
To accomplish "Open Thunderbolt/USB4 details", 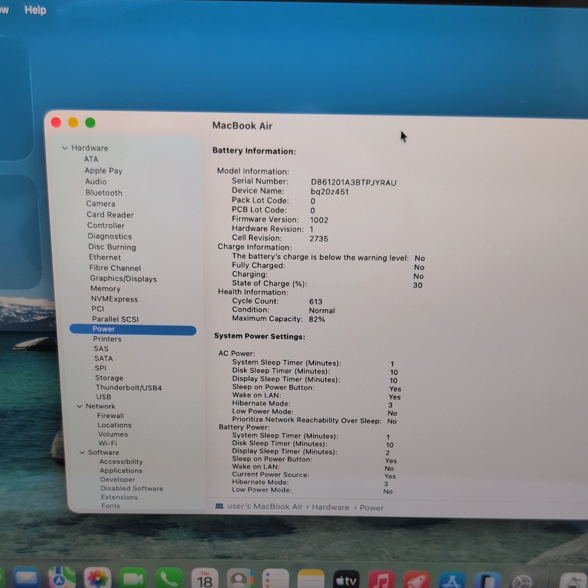I will (x=129, y=388).
